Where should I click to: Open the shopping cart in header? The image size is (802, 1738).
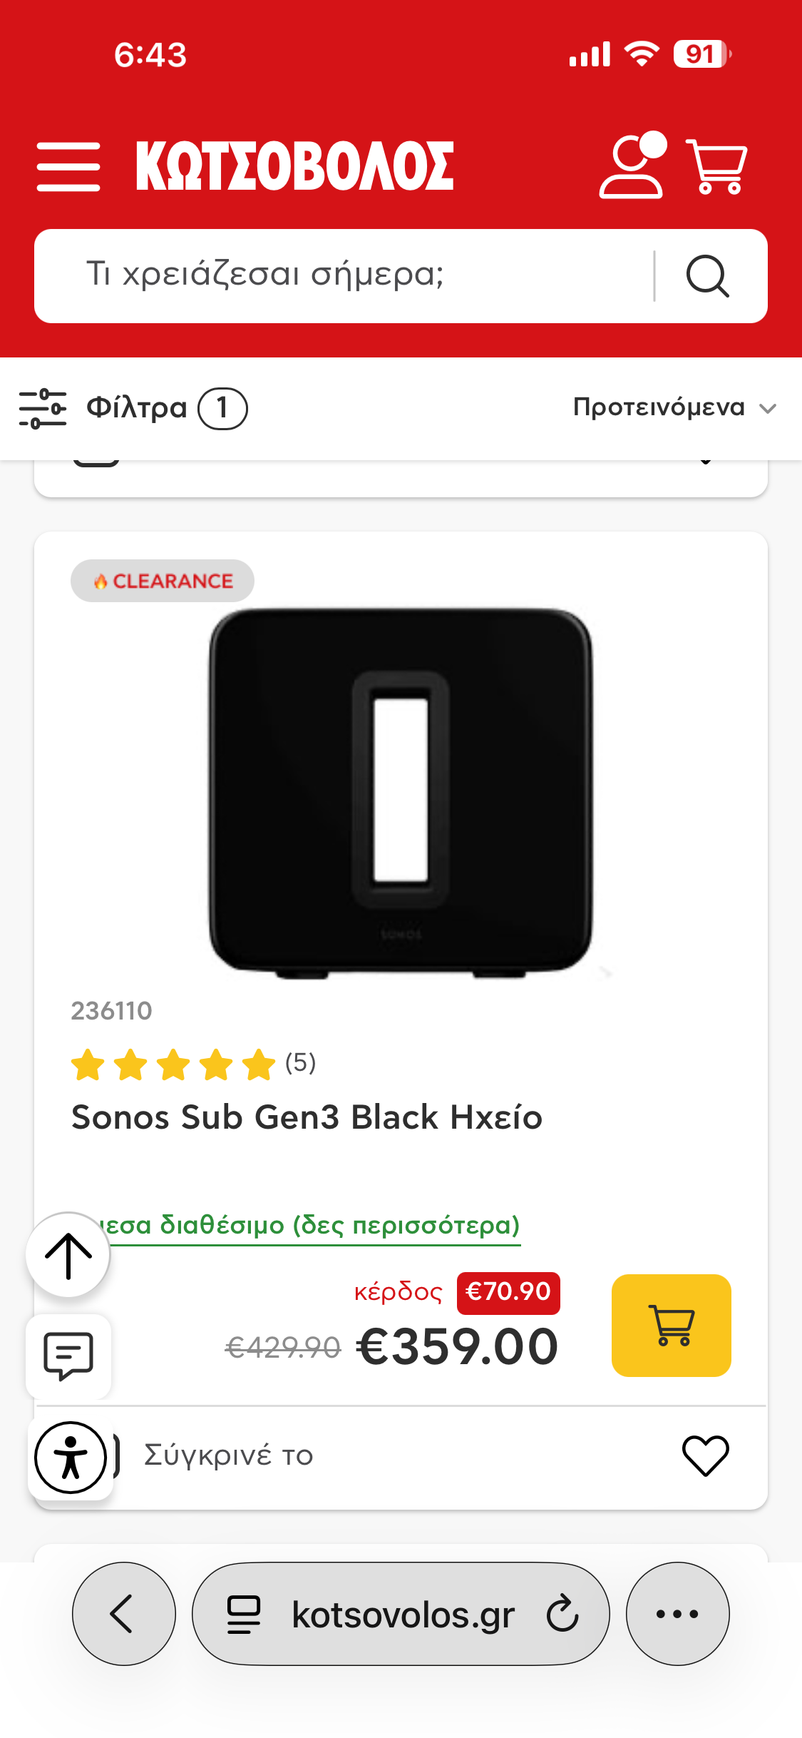pyautogui.click(x=716, y=166)
